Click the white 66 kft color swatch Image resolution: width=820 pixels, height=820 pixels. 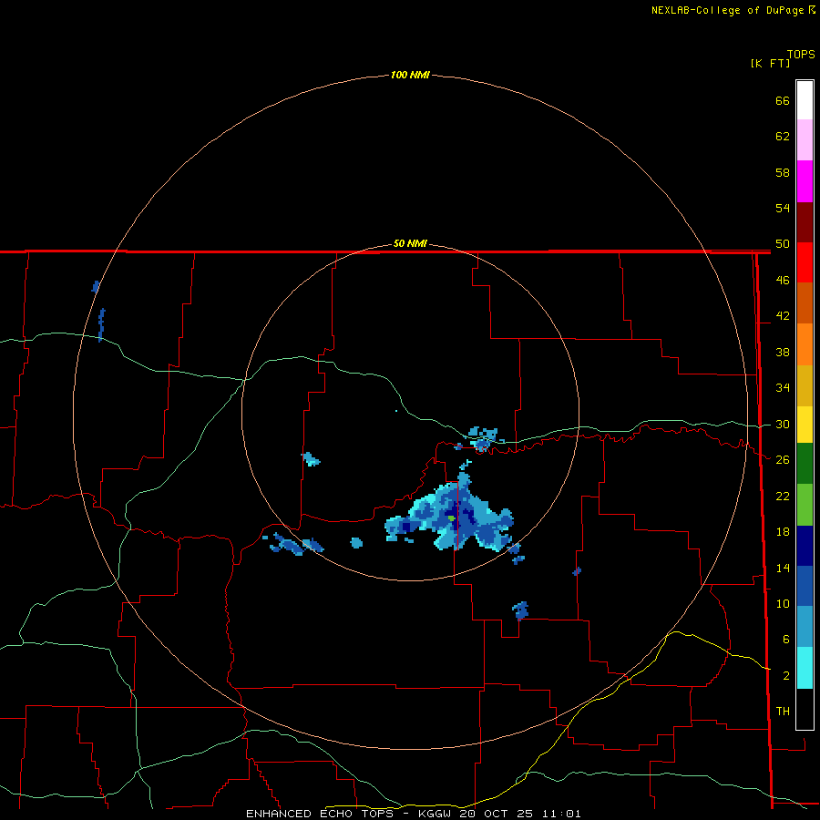(805, 100)
